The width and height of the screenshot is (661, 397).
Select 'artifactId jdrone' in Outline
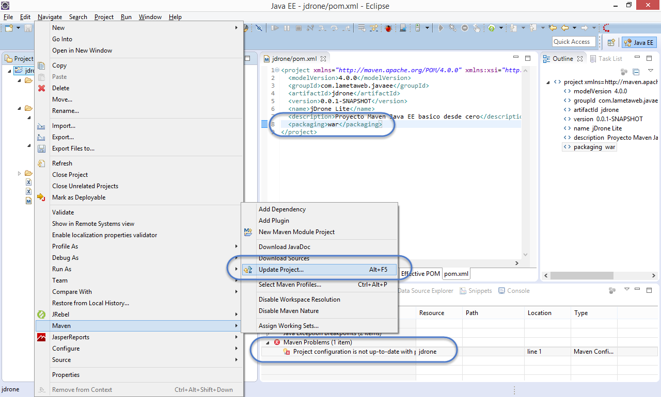click(591, 110)
